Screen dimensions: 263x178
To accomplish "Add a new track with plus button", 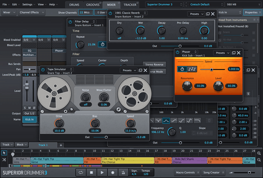I will (x=61, y=145).
